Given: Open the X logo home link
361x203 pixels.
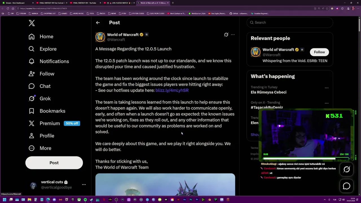Looking at the screenshot, I should [32, 23].
